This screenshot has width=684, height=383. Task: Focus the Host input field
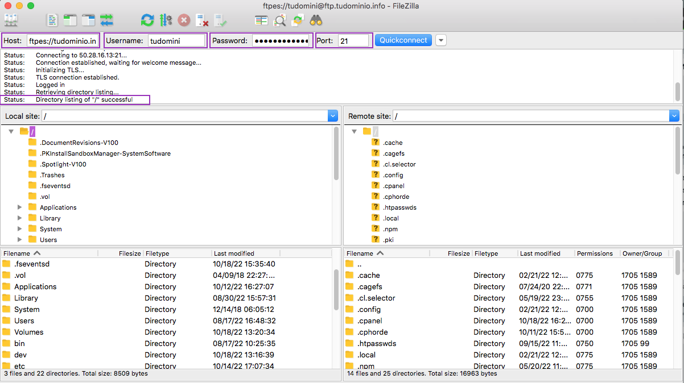(62, 40)
